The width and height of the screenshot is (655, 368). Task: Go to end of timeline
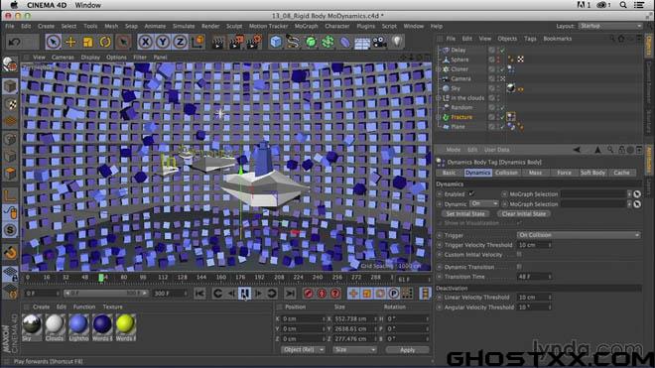(290, 294)
